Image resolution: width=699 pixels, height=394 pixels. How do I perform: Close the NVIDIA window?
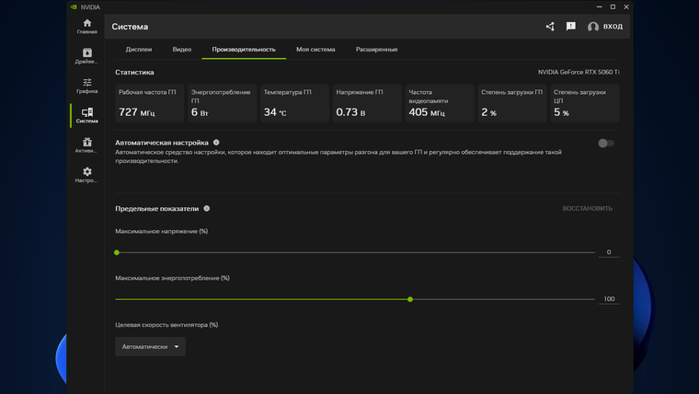(626, 7)
